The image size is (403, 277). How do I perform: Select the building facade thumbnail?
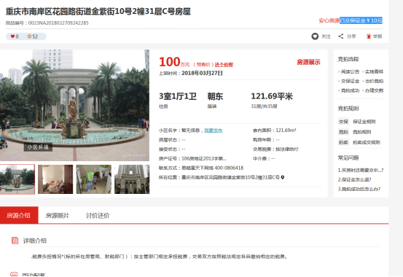tap(132, 179)
